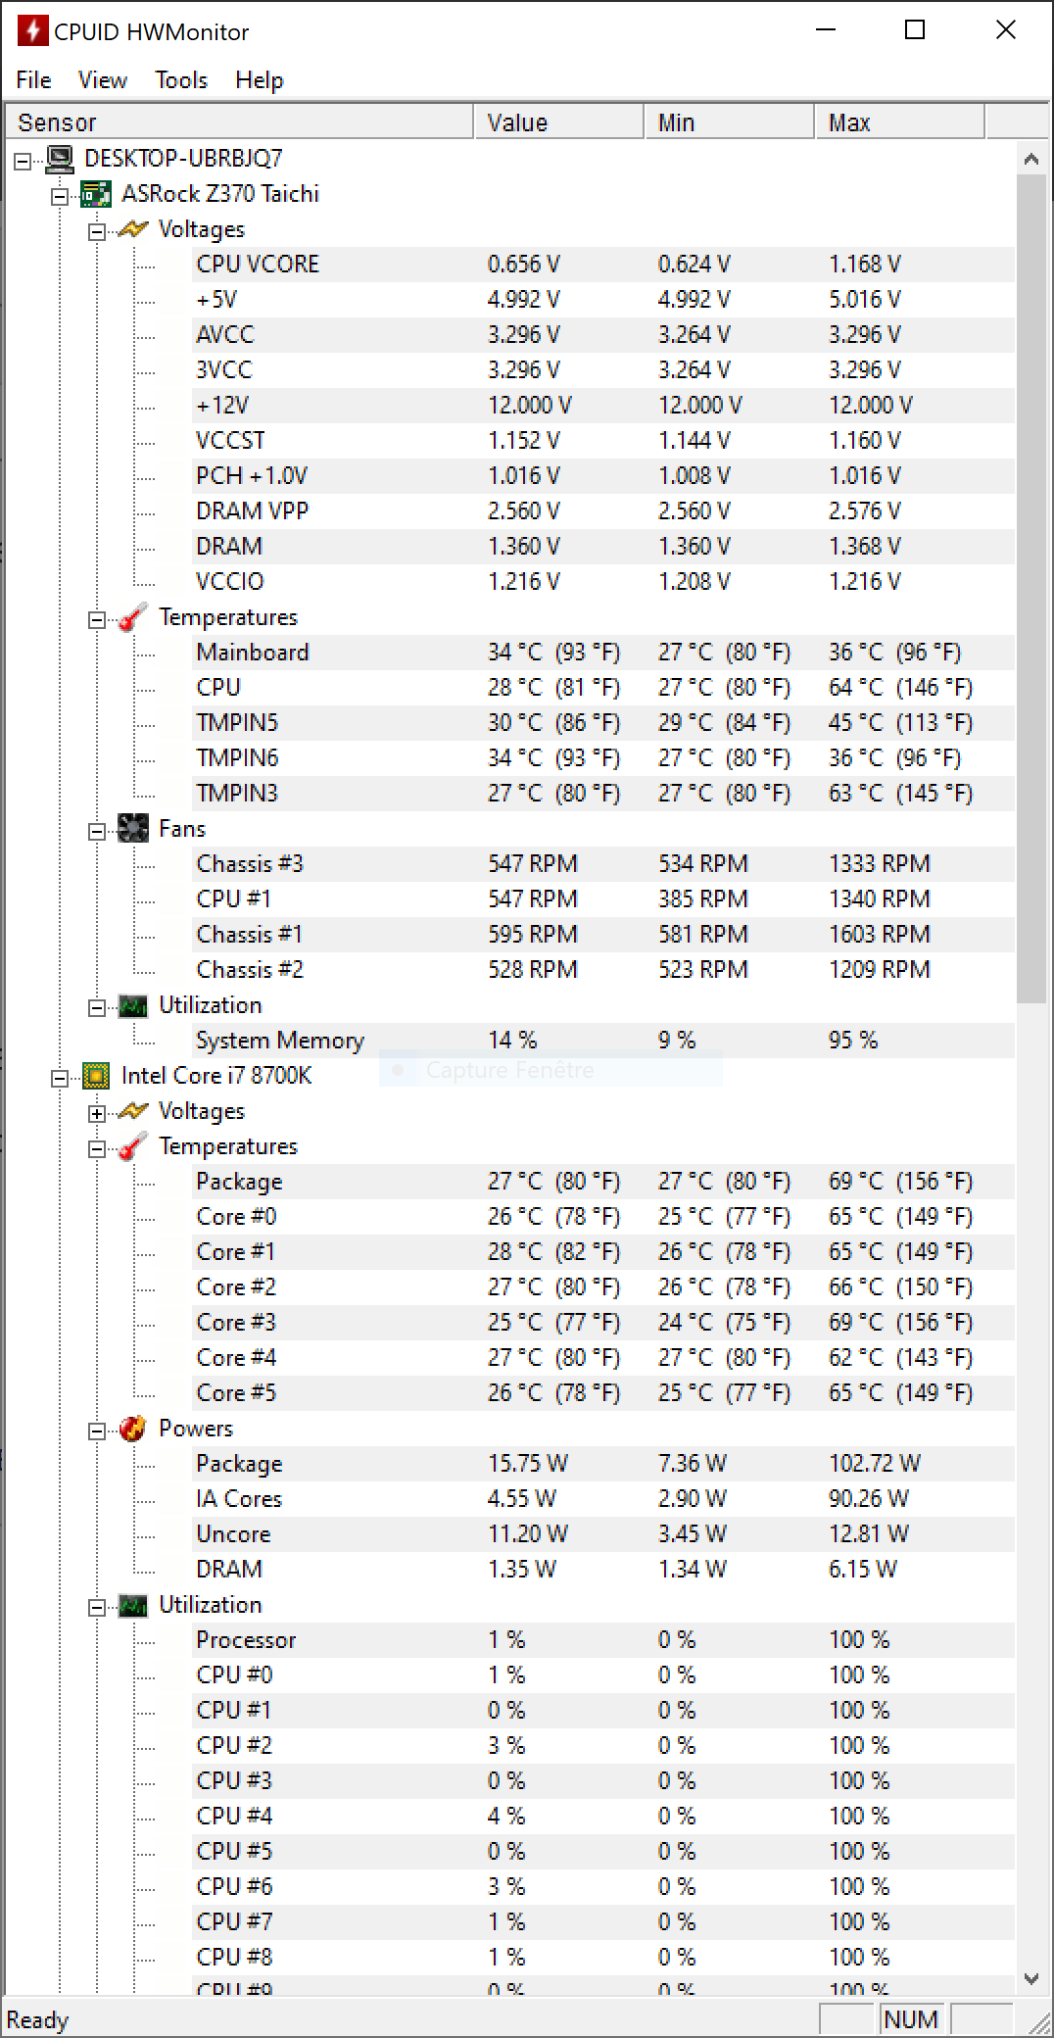The image size is (1054, 2038).
Task: Collapse the ASRock Z370 Taichi node
Action: [60, 197]
